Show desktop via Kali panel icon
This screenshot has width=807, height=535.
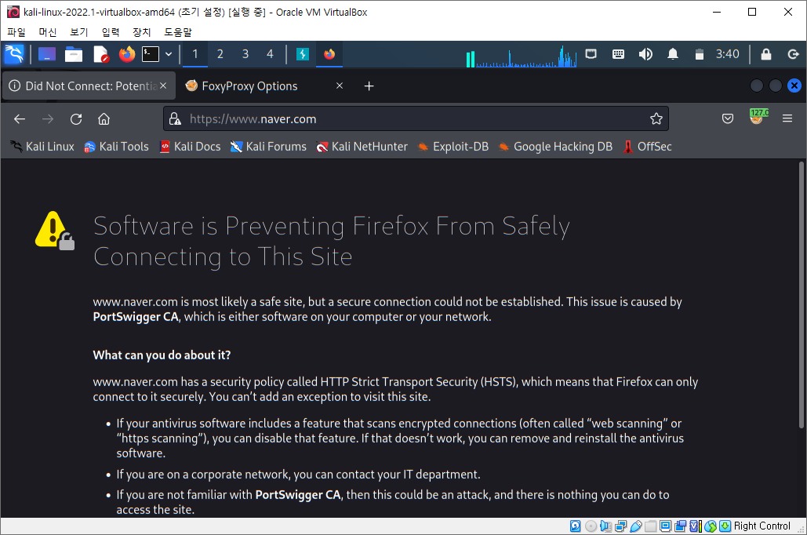tap(47, 54)
